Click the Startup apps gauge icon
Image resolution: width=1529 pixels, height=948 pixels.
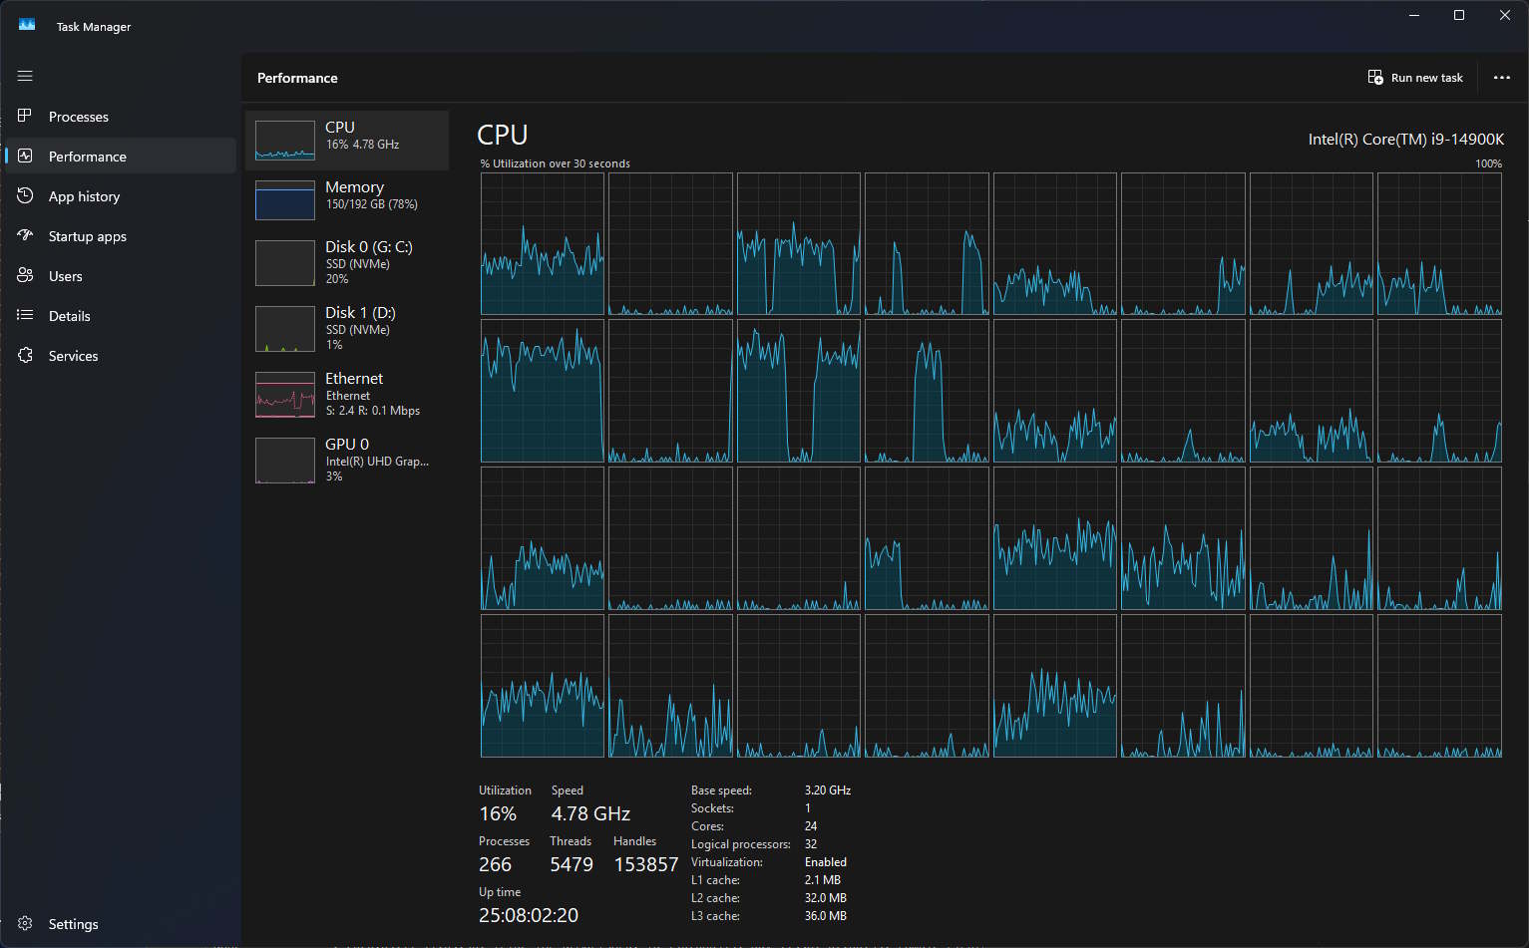[x=25, y=235]
